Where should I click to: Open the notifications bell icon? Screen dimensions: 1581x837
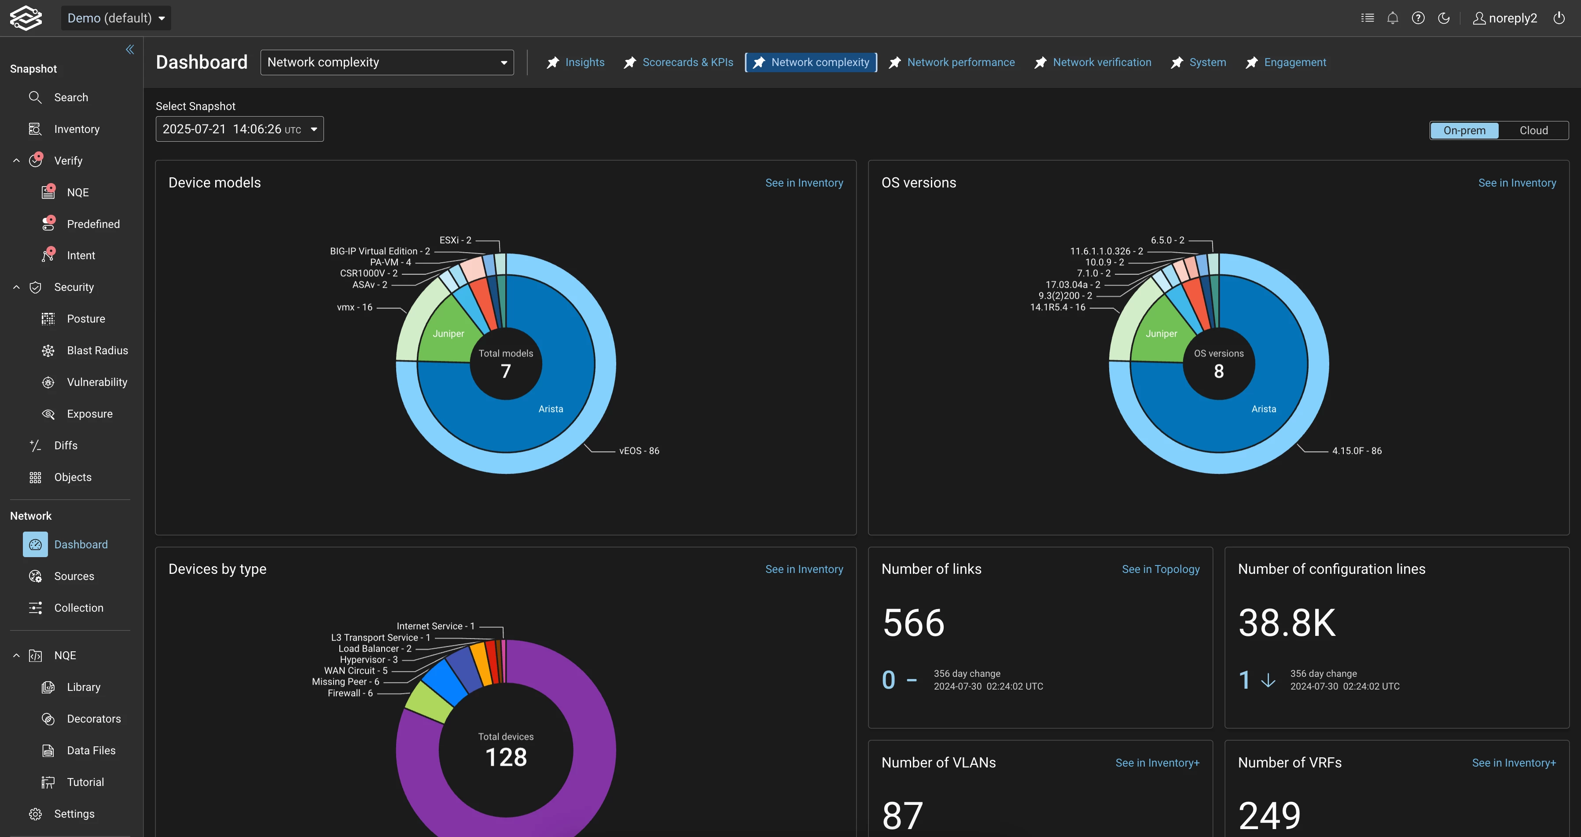click(x=1393, y=18)
